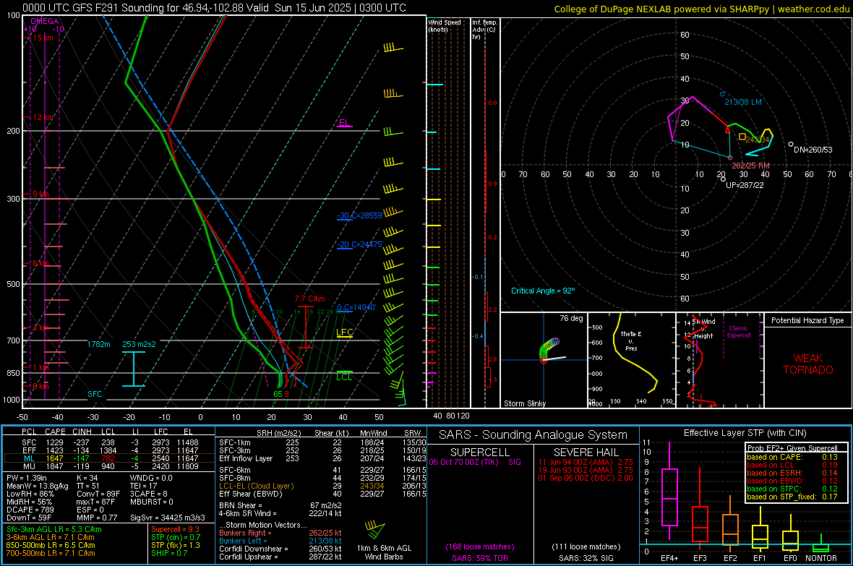853x566 pixels.
Task: Click the '11 Jun 94 00Z (AMA) 2.75' hail analogue
Action: point(586,462)
